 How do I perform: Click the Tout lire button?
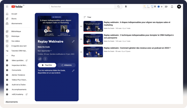tap(47, 65)
